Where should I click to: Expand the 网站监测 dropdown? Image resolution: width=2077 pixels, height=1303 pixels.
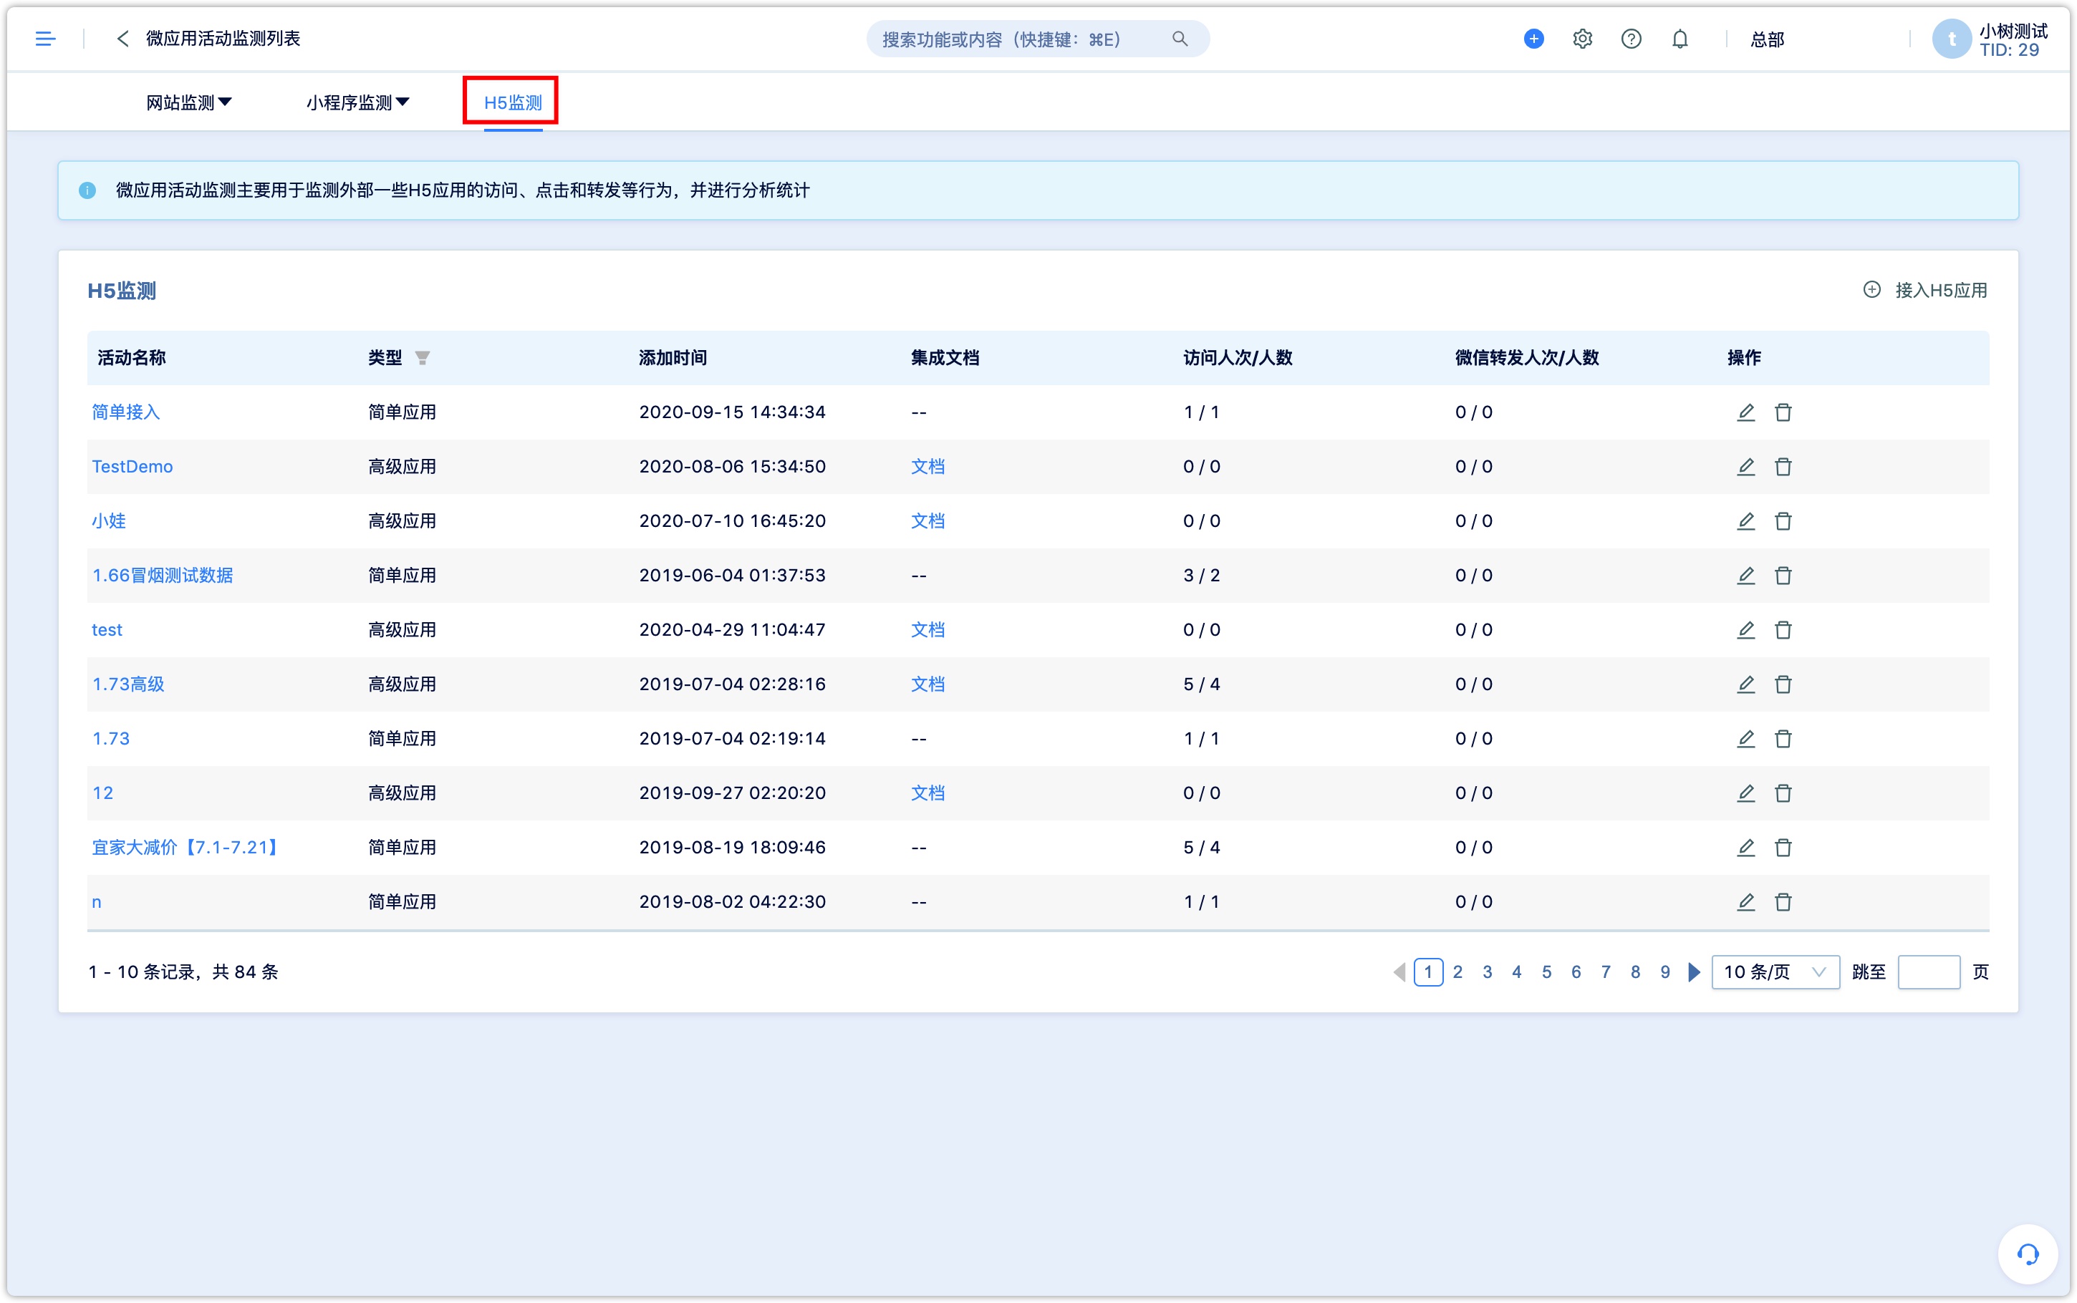coord(189,102)
